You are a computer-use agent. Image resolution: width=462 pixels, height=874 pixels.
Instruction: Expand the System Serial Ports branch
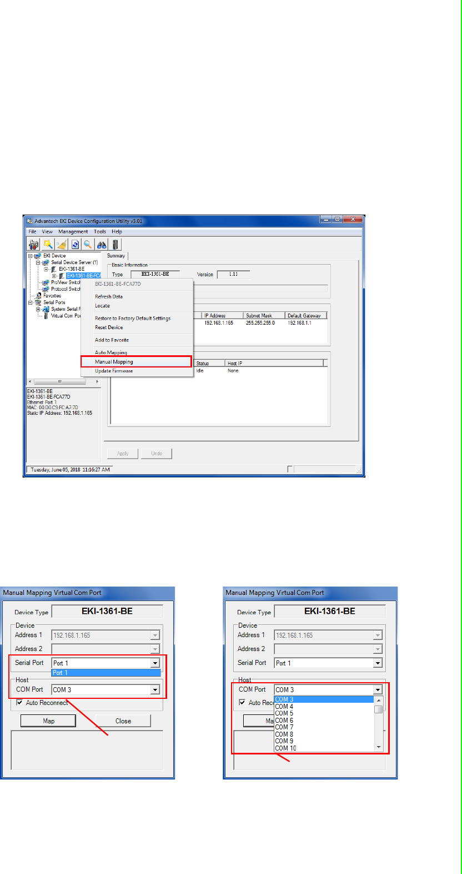coord(38,309)
